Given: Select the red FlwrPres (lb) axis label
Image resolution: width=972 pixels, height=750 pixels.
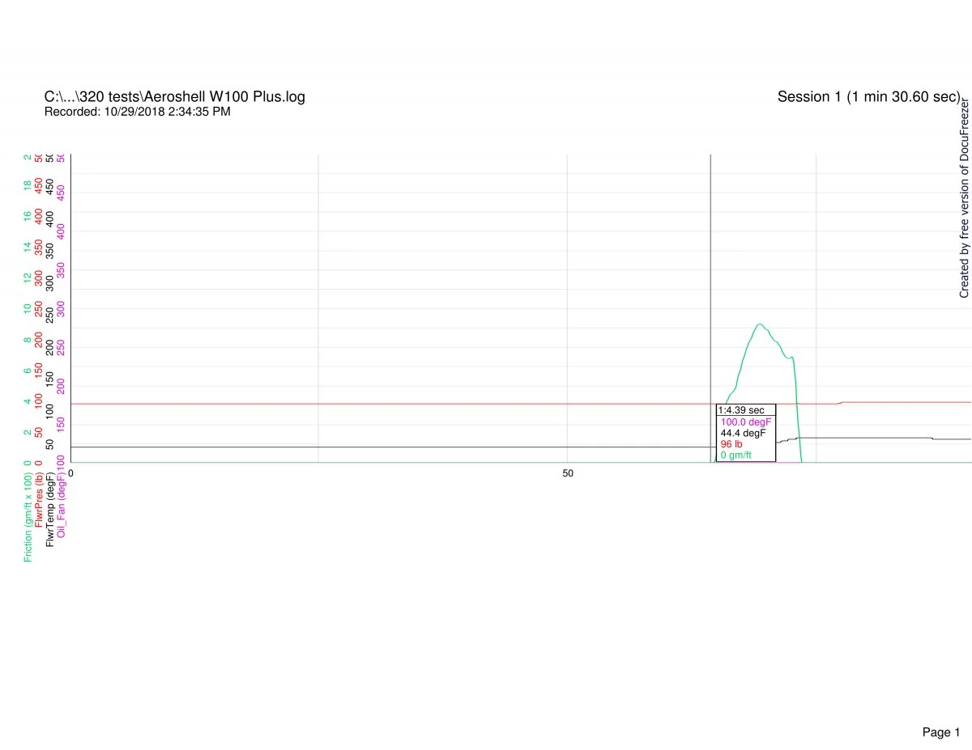Looking at the screenshot, I should click(x=39, y=504).
